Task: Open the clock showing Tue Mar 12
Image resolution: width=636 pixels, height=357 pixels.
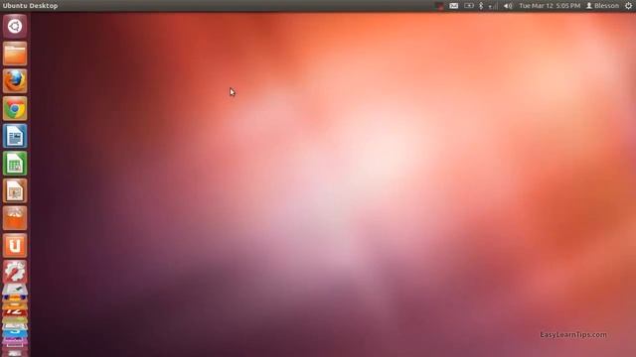Action: 550,6
